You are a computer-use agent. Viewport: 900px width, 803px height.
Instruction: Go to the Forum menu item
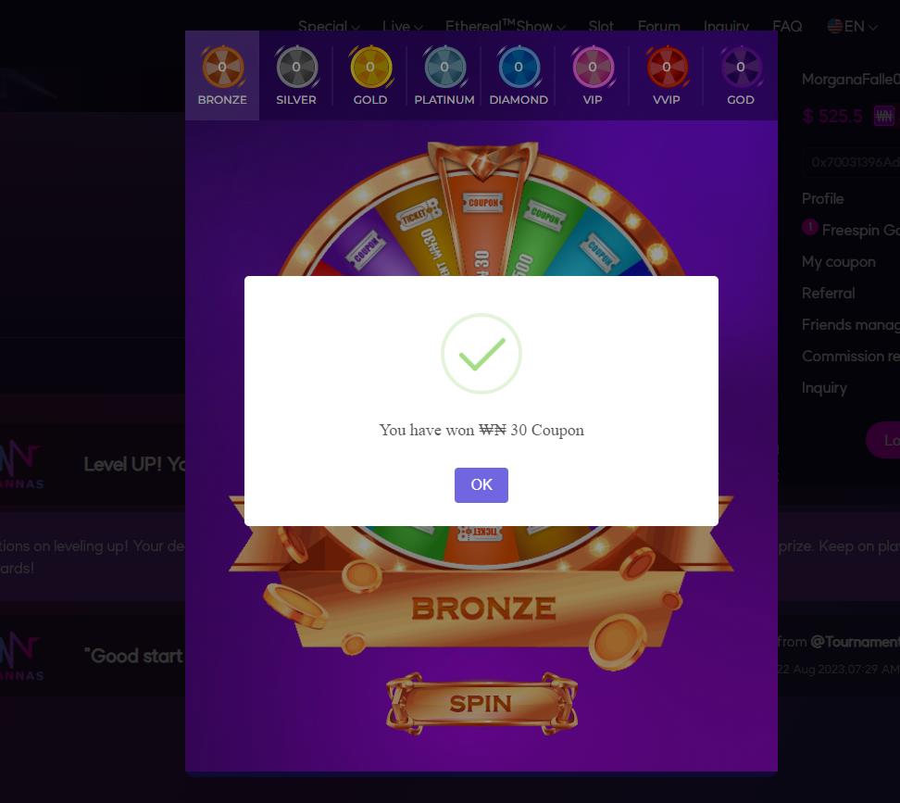click(659, 27)
